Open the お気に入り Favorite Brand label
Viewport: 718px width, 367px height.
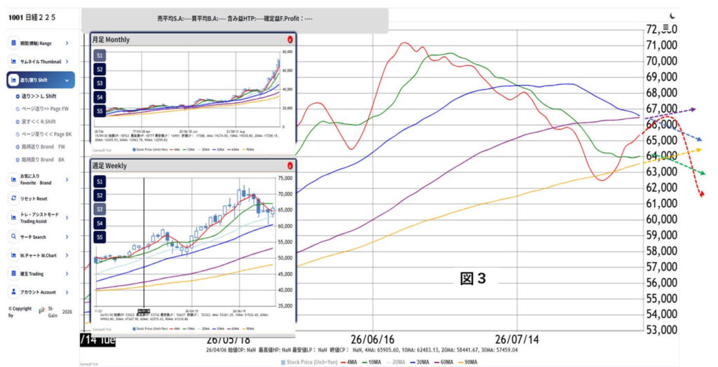(x=36, y=179)
